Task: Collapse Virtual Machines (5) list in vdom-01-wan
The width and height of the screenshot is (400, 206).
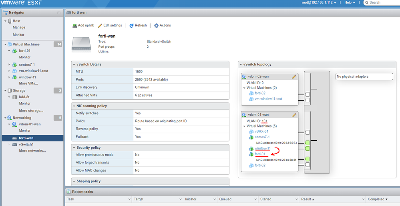Action: click(244, 126)
